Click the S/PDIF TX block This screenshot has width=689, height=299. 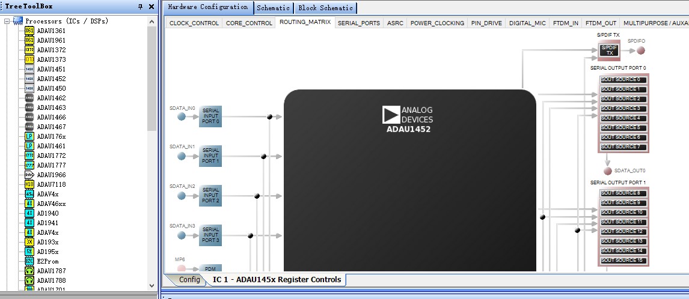click(x=610, y=50)
